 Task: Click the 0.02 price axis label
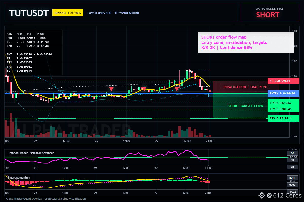coord(294,137)
